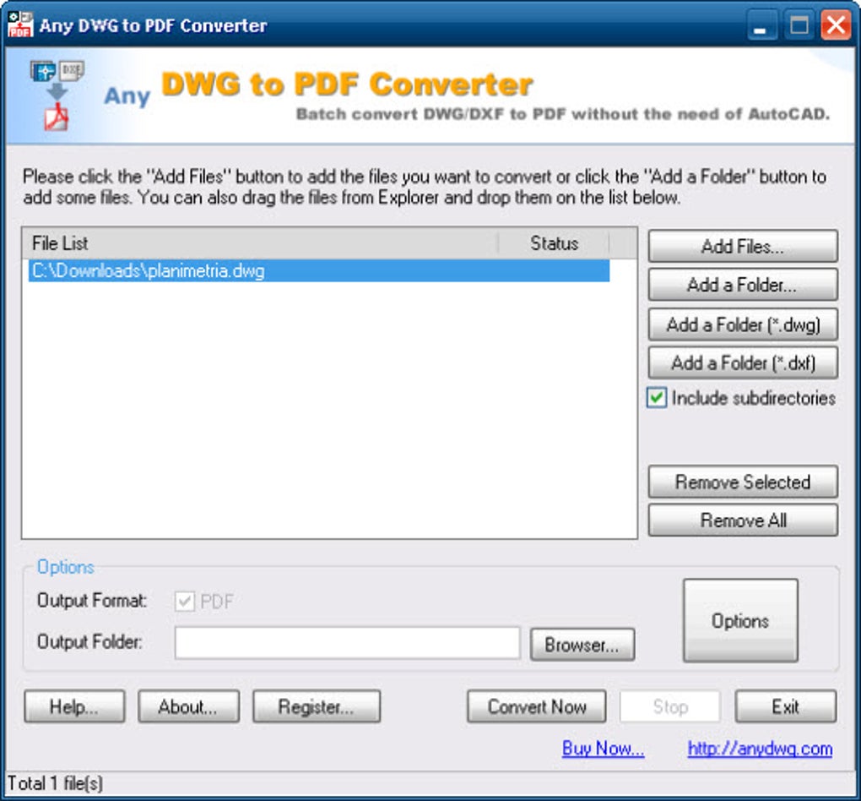
Task: Focus the Output Folder text field
Action: pyautogui.click(x=347, y=643)
